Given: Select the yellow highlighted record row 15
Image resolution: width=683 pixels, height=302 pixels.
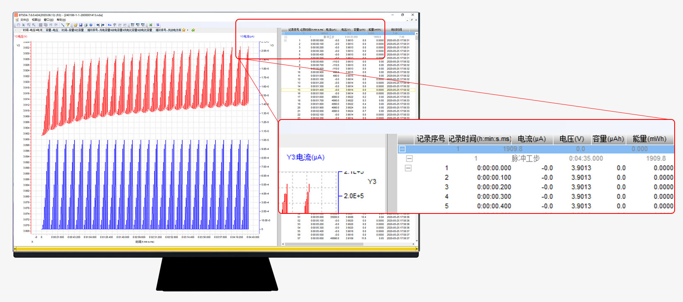Looking at the screenshot, I should (x=348, y=90).
